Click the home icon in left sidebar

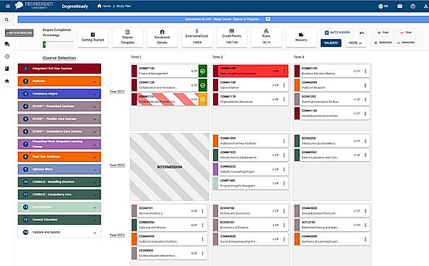[x=7, y=81]
